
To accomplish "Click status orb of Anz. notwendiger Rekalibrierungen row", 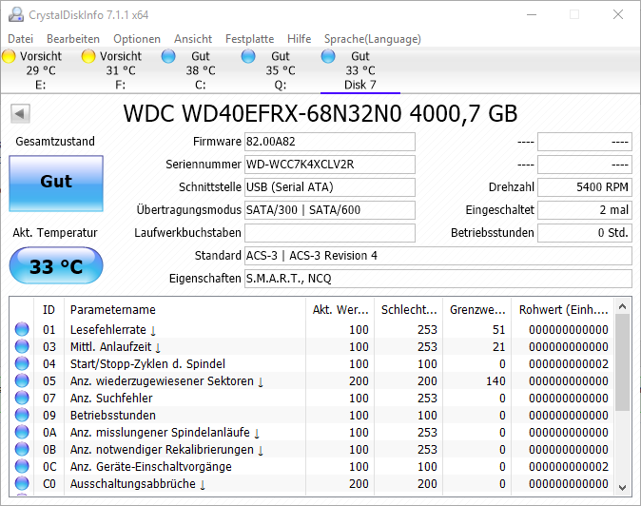I will (x=22, y=449).
